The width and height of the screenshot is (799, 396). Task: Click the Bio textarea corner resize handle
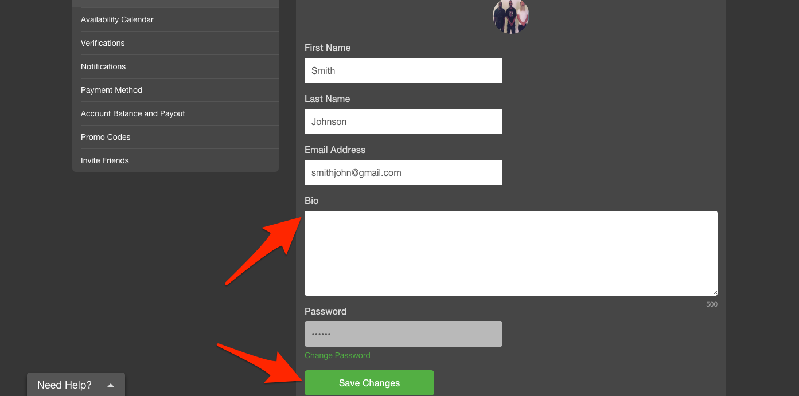[x=714, y=292]
